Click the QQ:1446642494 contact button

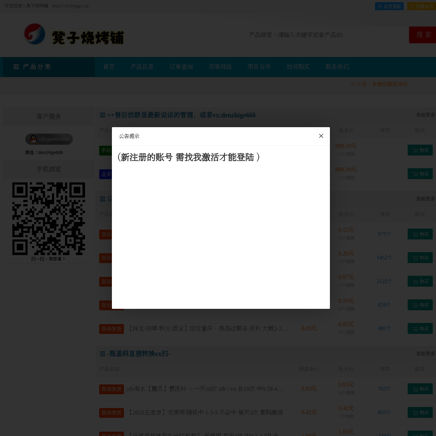coord(49,139)
